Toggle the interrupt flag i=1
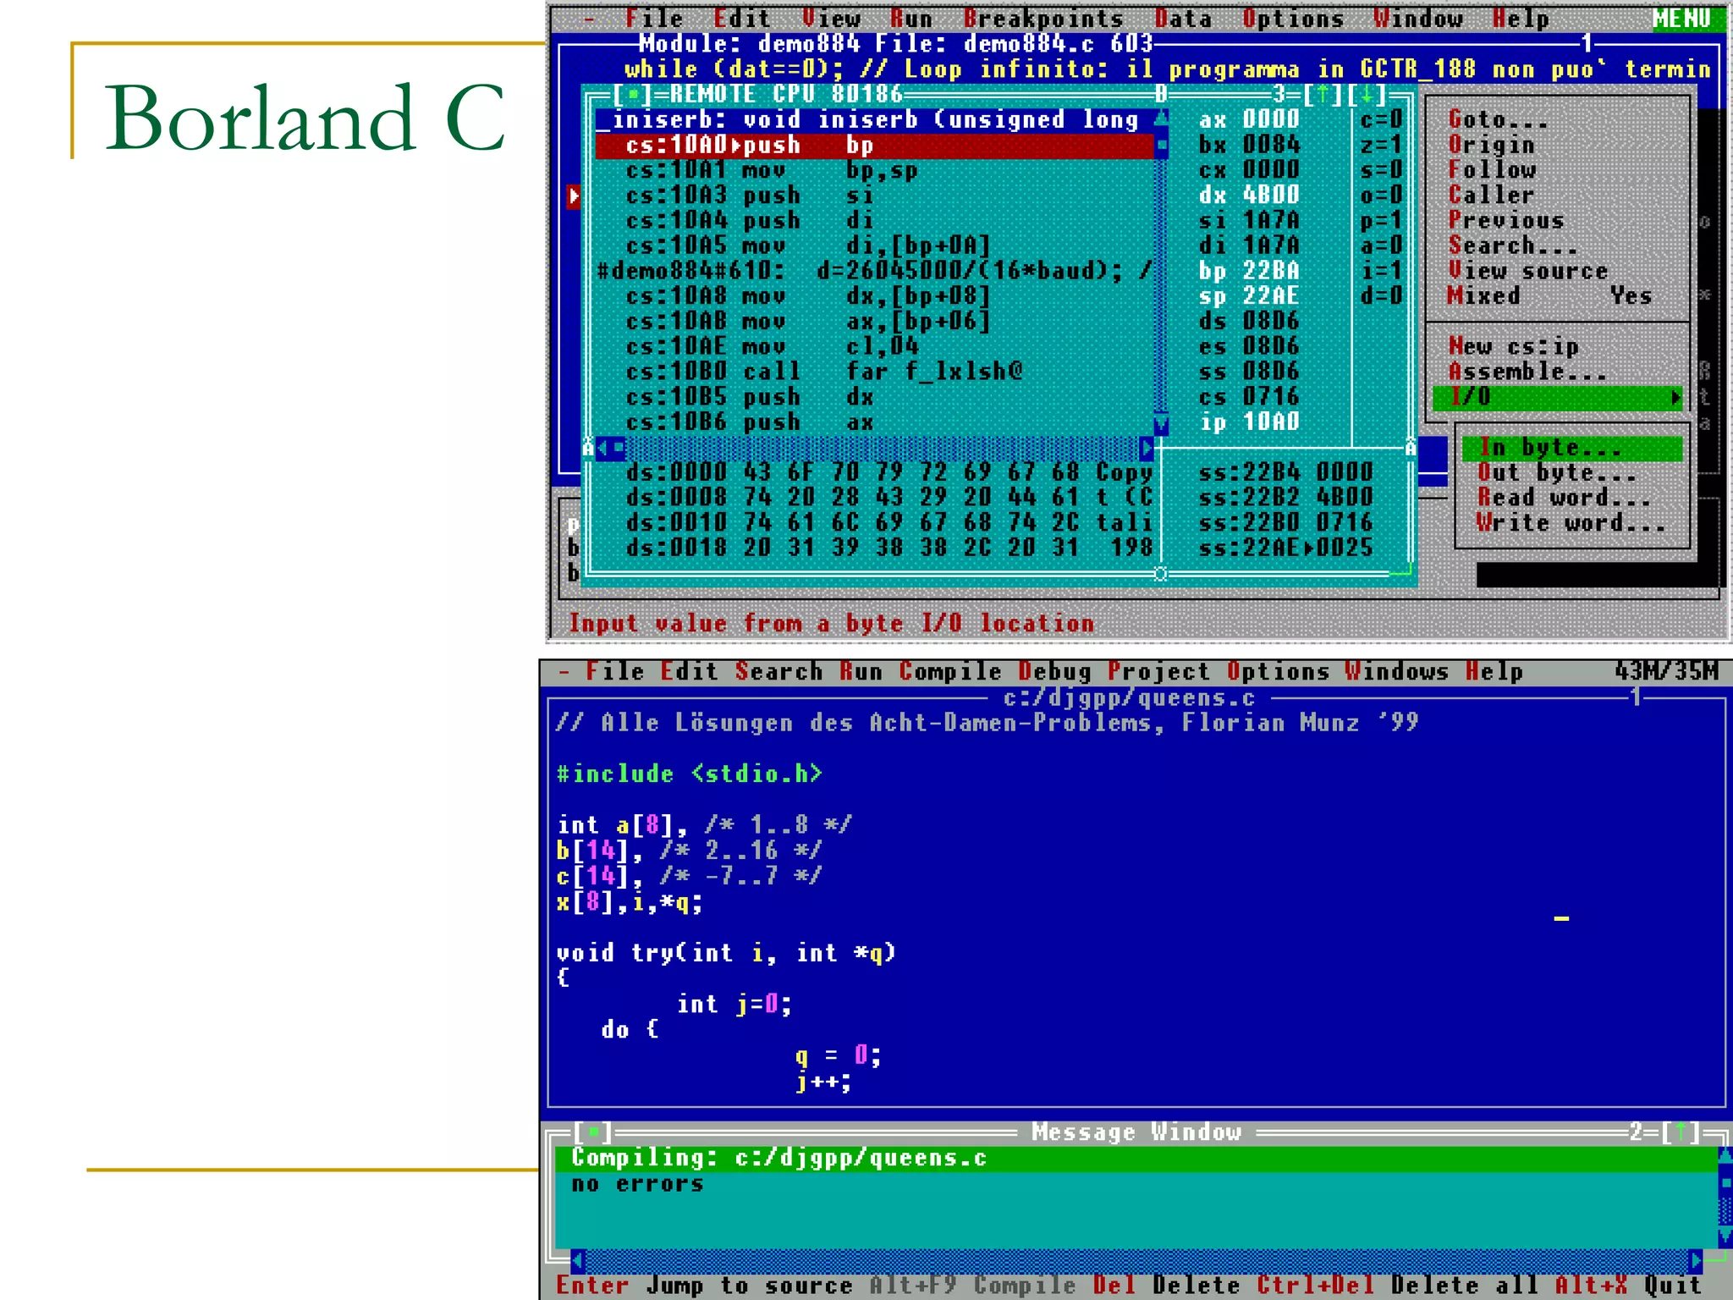Viewport: 1733px width, 1300px height. (1381, 271)
